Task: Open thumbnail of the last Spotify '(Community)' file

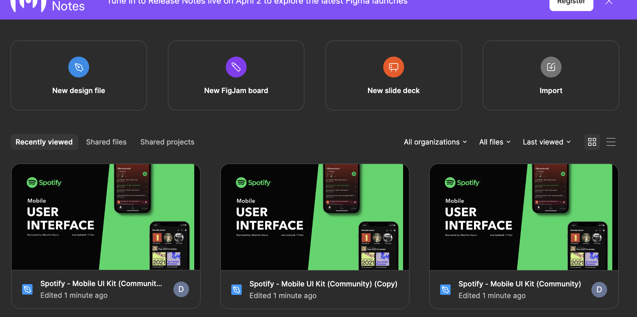Action: pyautogui.click(x=524, y=217)
